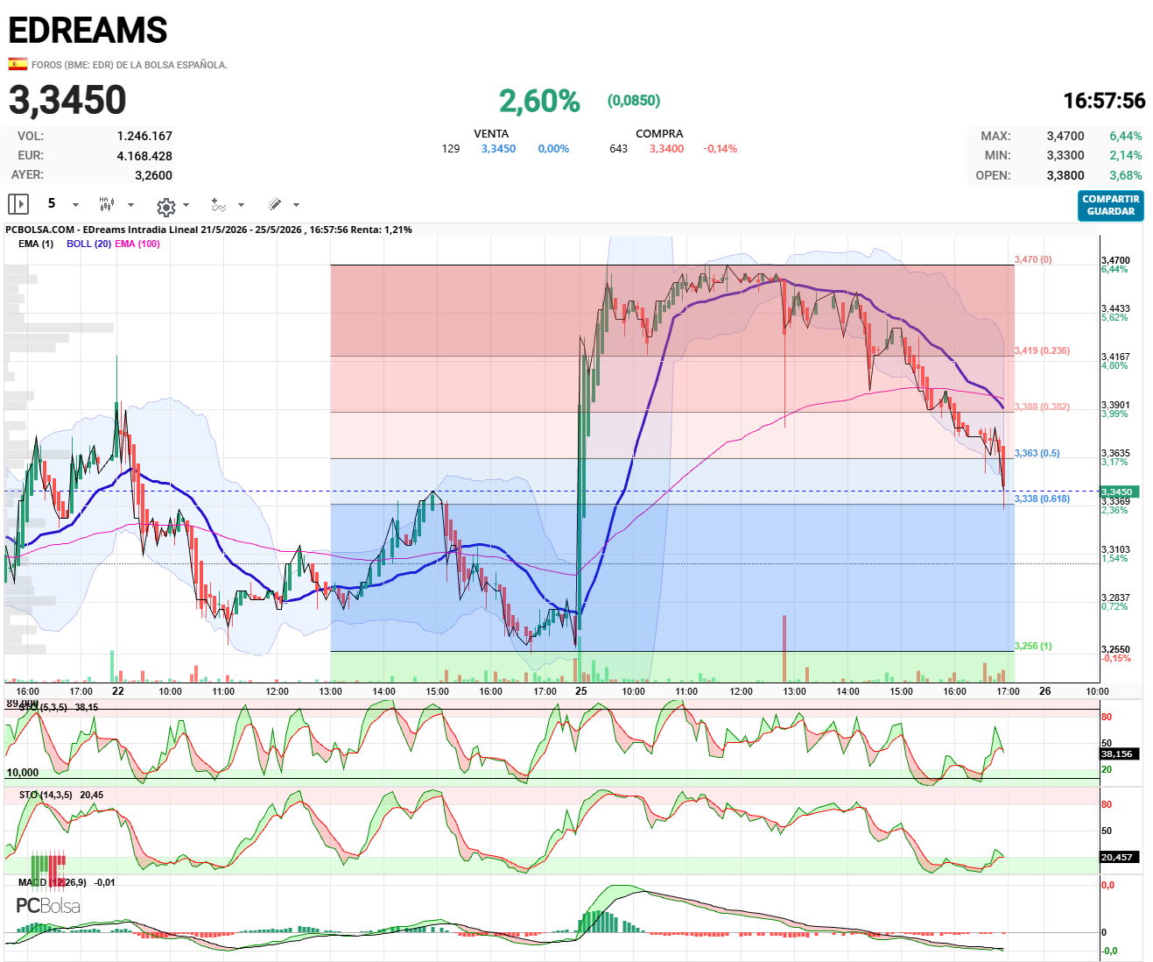Click the Fibonacci 3,338 (0.618) level label
The image size is (1153, 962).
point(1042,499)
